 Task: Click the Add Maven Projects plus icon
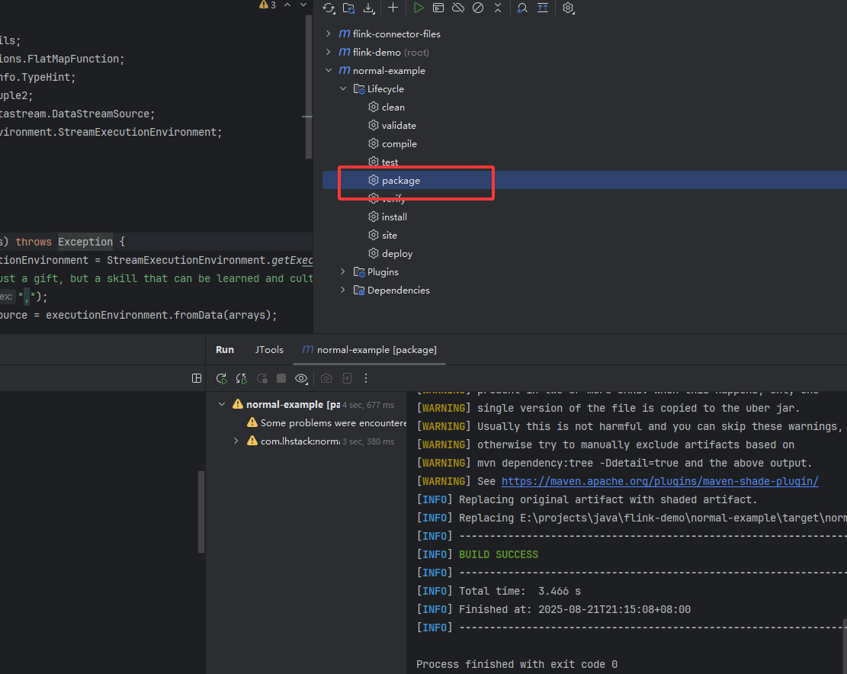point(393,8)
